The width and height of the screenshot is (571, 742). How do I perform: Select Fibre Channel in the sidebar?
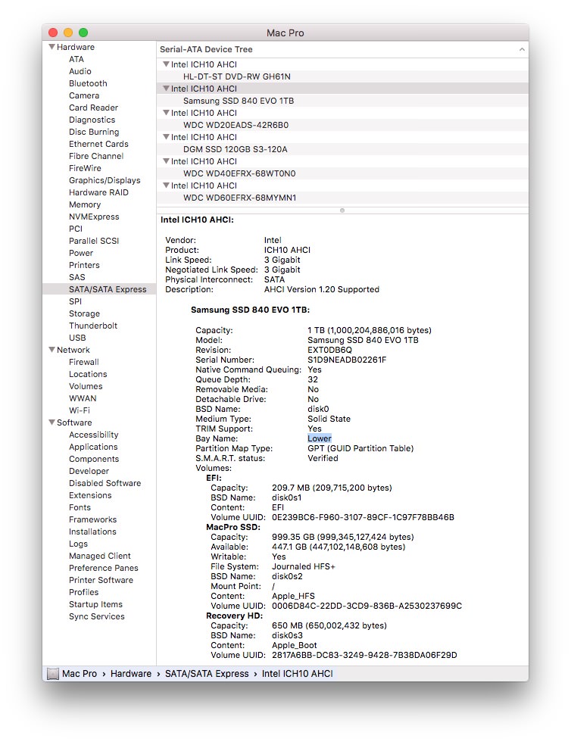(96, 156)
